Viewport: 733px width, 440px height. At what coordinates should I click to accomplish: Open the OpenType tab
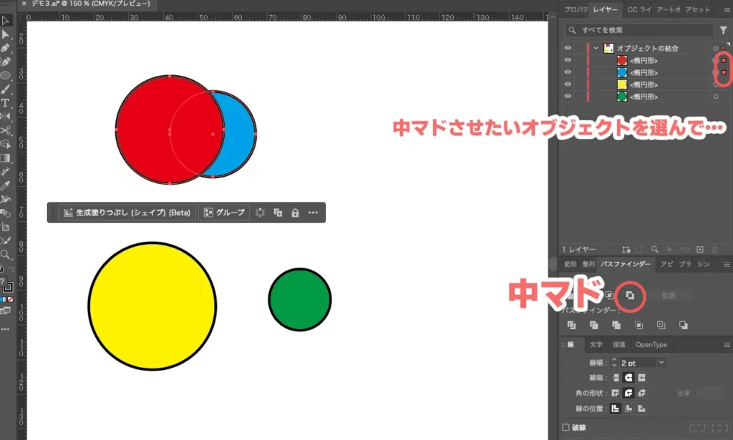coord(651,345)
